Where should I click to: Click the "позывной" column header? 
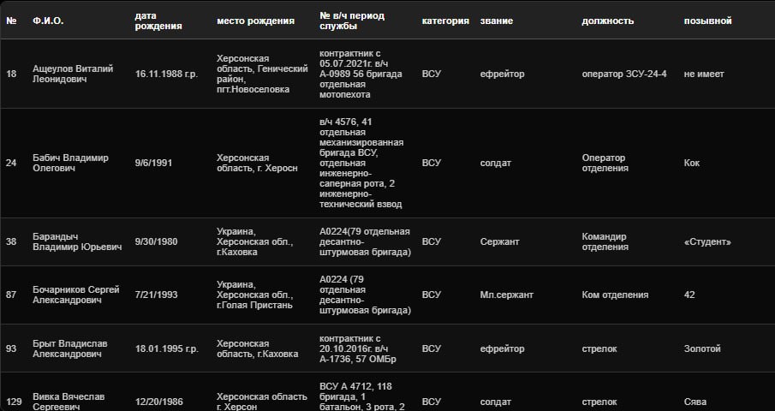[x=708, y=21]
